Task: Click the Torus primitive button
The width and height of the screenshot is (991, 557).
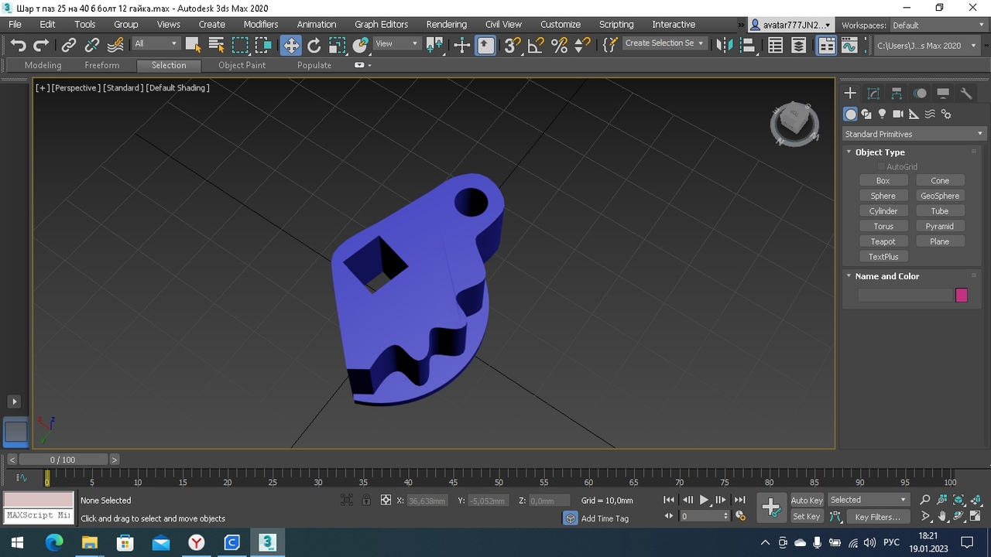Action: pos(883,226)
